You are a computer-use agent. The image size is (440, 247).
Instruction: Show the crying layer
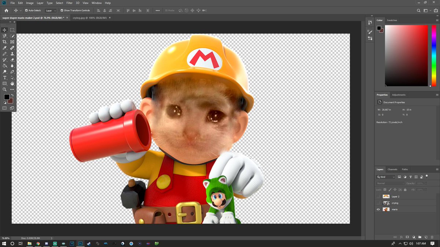pyautogui.click(x=378, y=203)
